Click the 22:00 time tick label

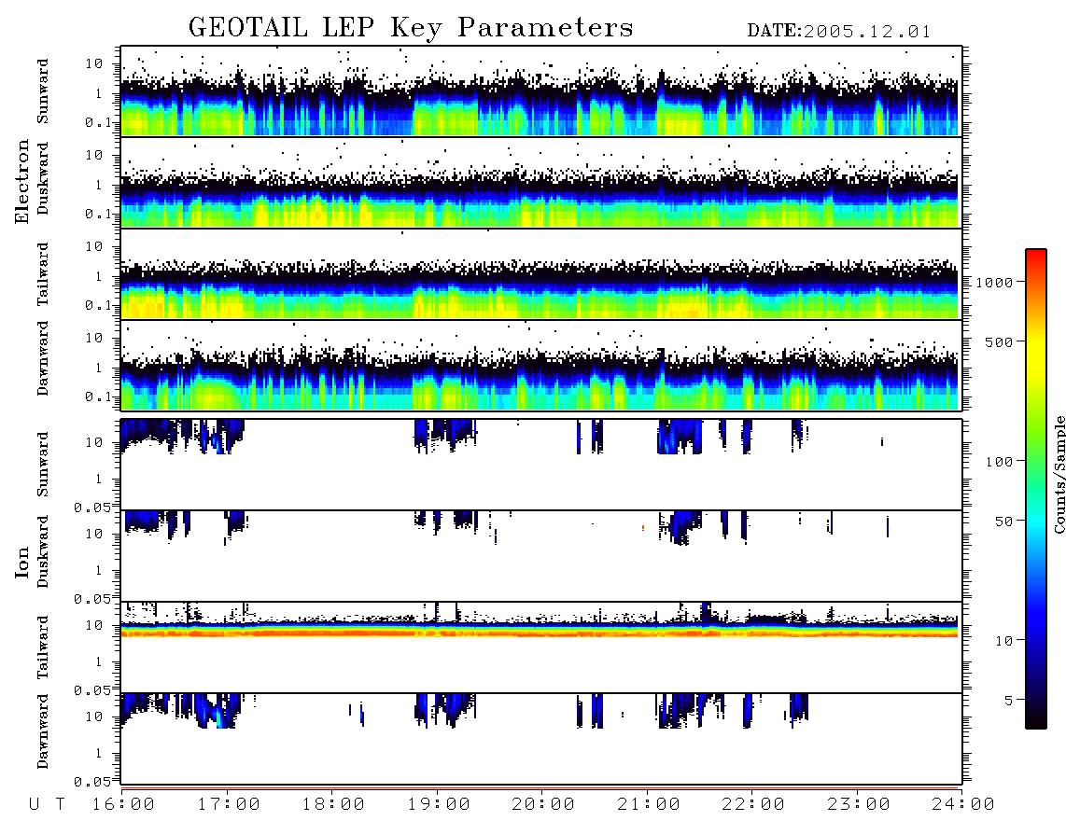(x=753, y=804)
